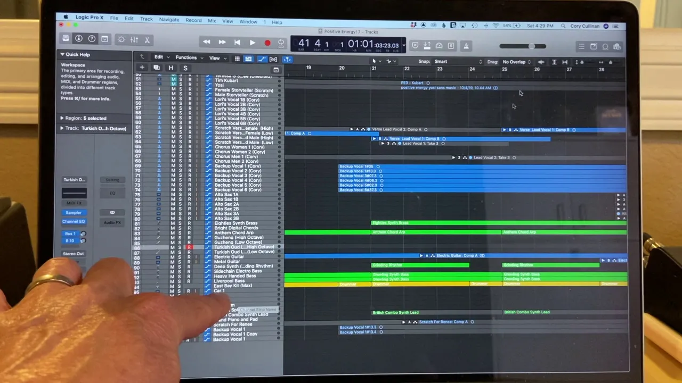Click the Forward transport button

point(222,42)
